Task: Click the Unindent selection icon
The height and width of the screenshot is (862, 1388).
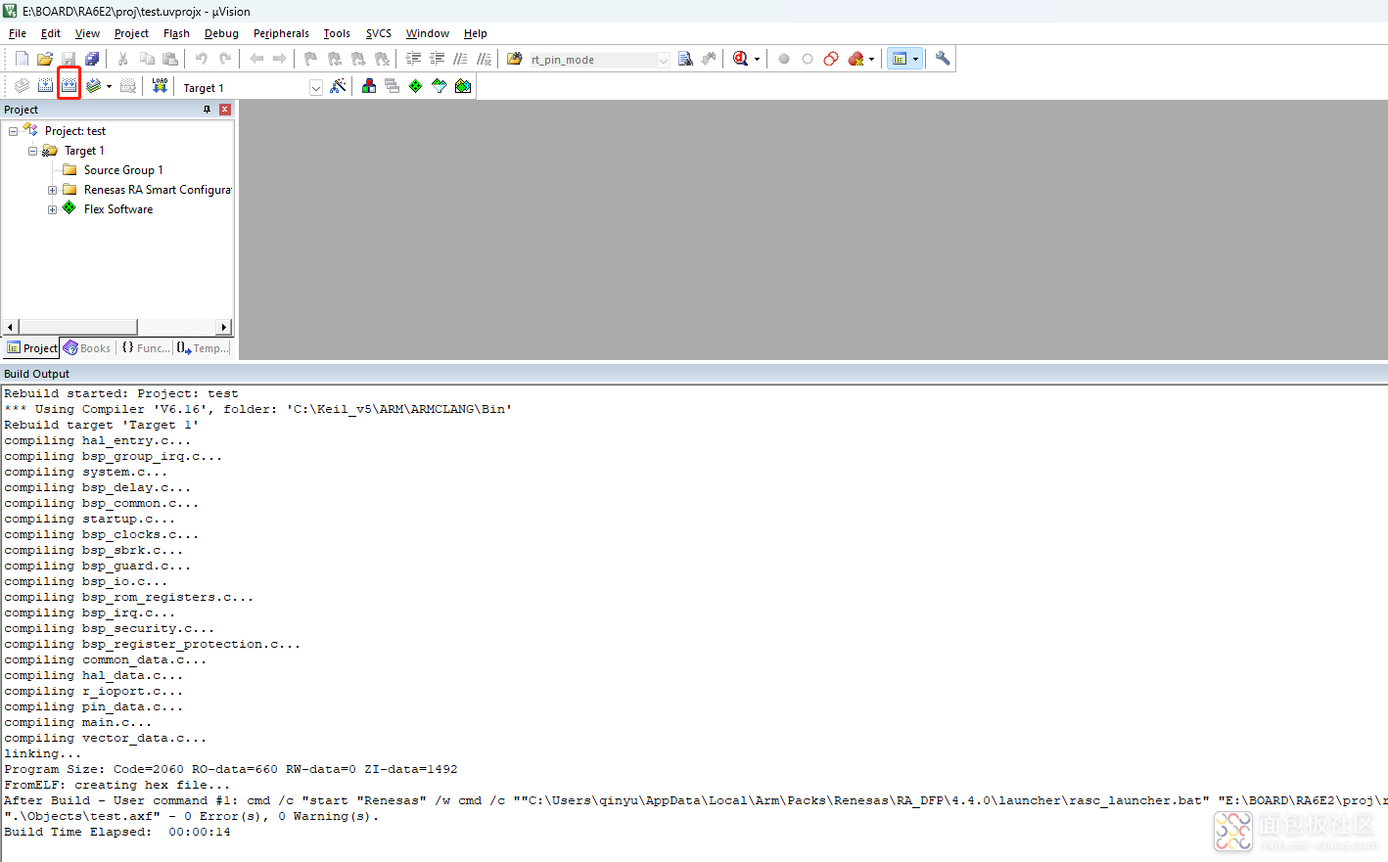Action: 437,59
